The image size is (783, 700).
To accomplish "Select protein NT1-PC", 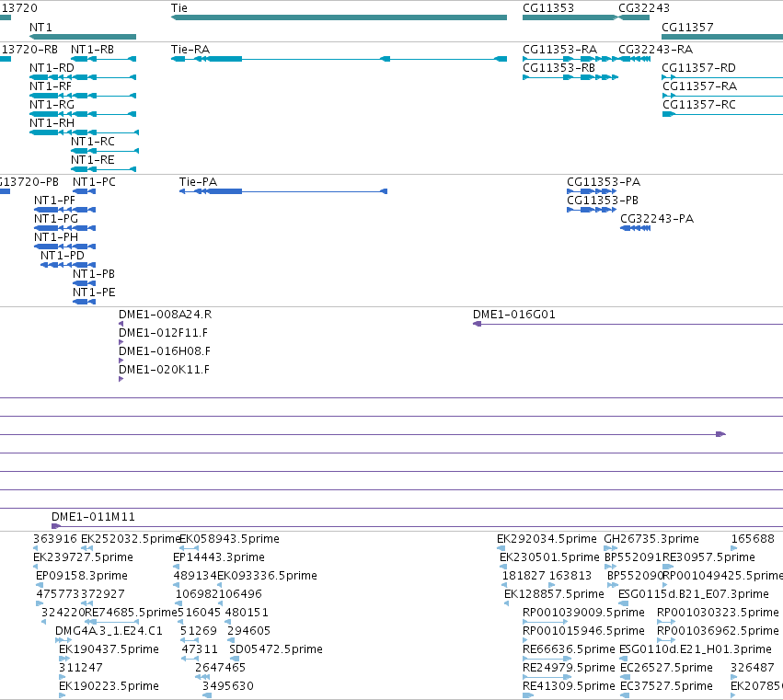I will point(85,191).
